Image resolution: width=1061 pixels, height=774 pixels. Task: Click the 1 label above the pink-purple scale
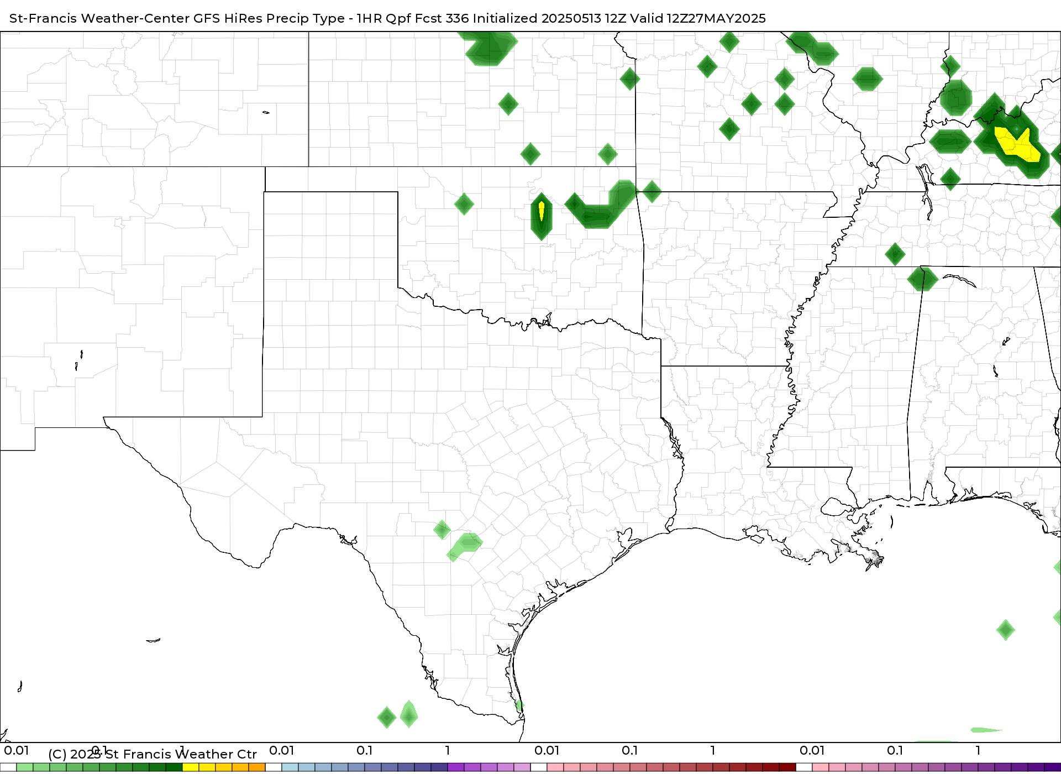978,750
